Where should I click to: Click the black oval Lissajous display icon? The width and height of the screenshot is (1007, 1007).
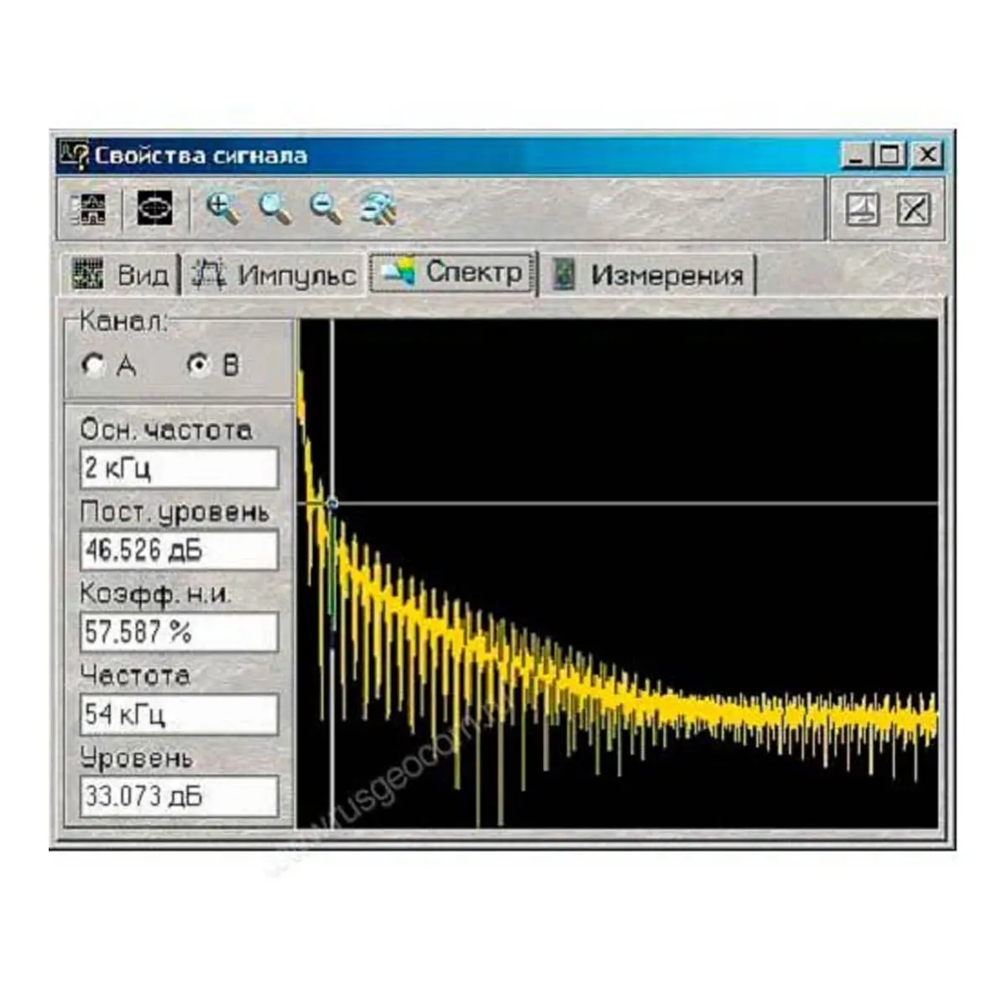(155, 207)
